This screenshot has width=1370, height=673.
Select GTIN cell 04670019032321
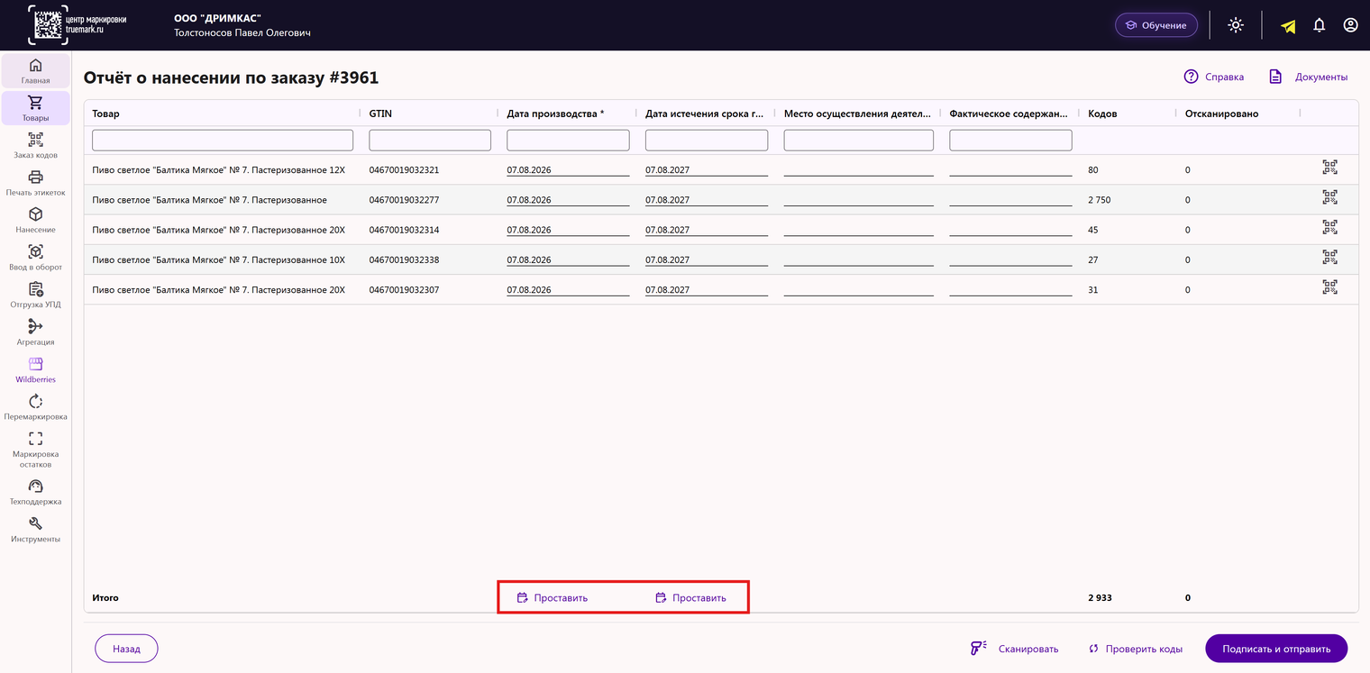click(404, 169)
